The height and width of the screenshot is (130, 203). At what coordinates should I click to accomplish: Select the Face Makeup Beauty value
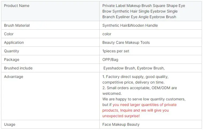[121, 124]
